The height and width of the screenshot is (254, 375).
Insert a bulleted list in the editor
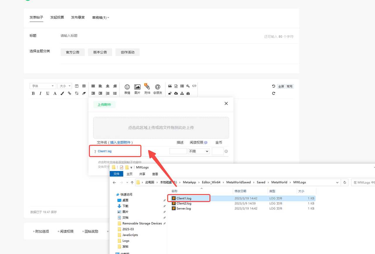point(115,93)
